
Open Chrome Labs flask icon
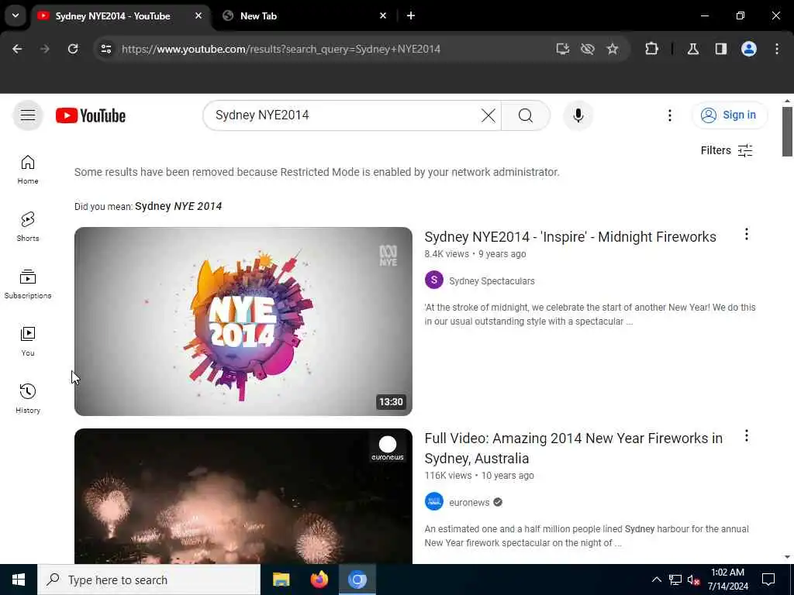click(x=693, y=49)
